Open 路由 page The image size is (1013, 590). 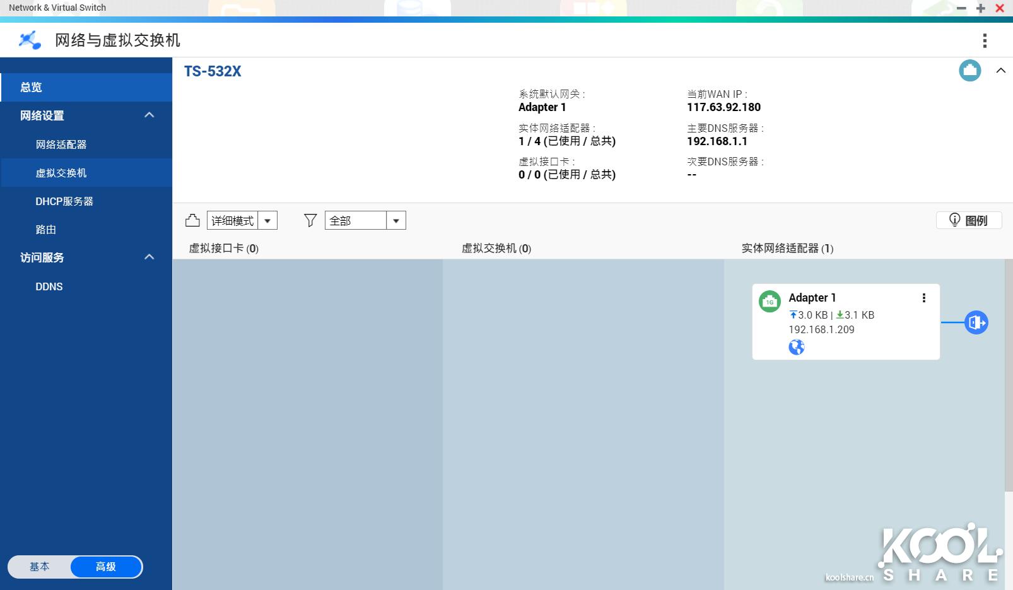pyautogui.click(x=86, y=230)
